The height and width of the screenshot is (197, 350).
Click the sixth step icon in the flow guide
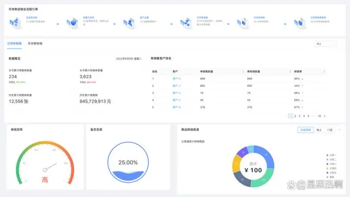(300, 23)
